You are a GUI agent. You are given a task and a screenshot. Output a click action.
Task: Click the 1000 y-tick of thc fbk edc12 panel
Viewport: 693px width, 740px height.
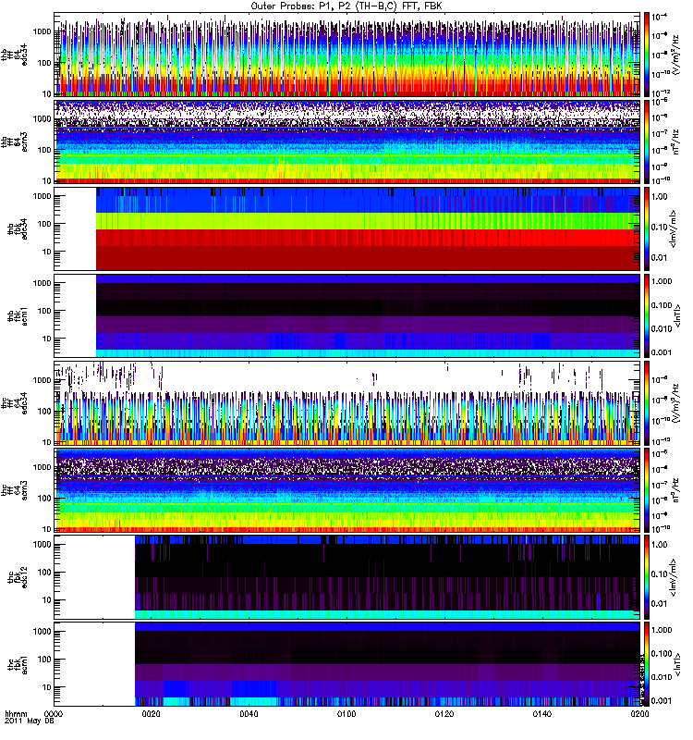click(x=42, y=545)
